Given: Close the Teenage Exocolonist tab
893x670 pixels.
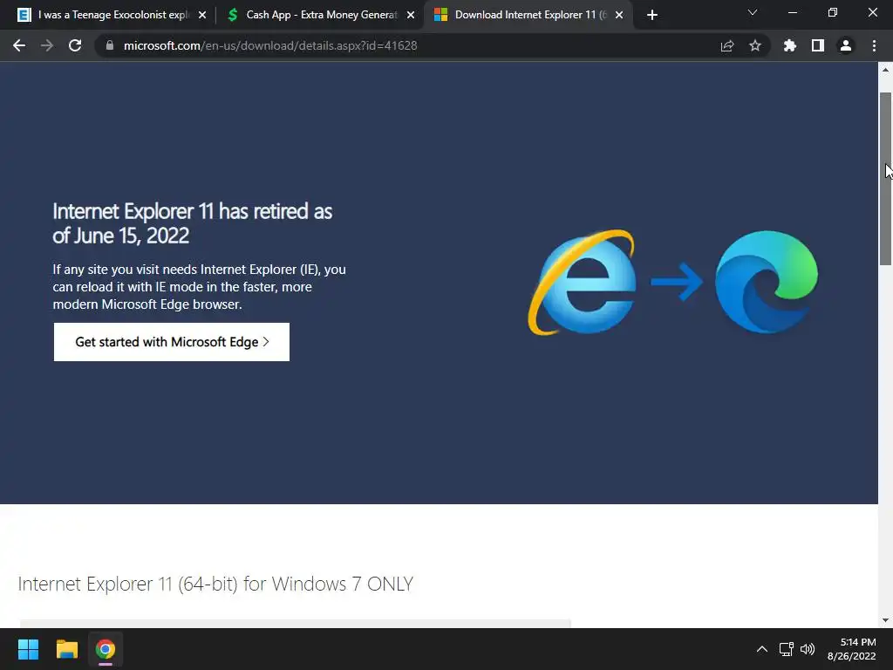Looking at the screenshot, I should tap(202, 16).
